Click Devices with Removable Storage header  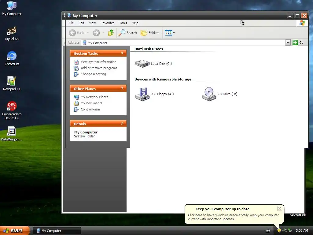pos(163,79)
